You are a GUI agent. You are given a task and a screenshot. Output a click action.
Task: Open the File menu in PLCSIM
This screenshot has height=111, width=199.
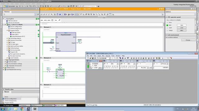pyautogui.click(x=88, y=56)
